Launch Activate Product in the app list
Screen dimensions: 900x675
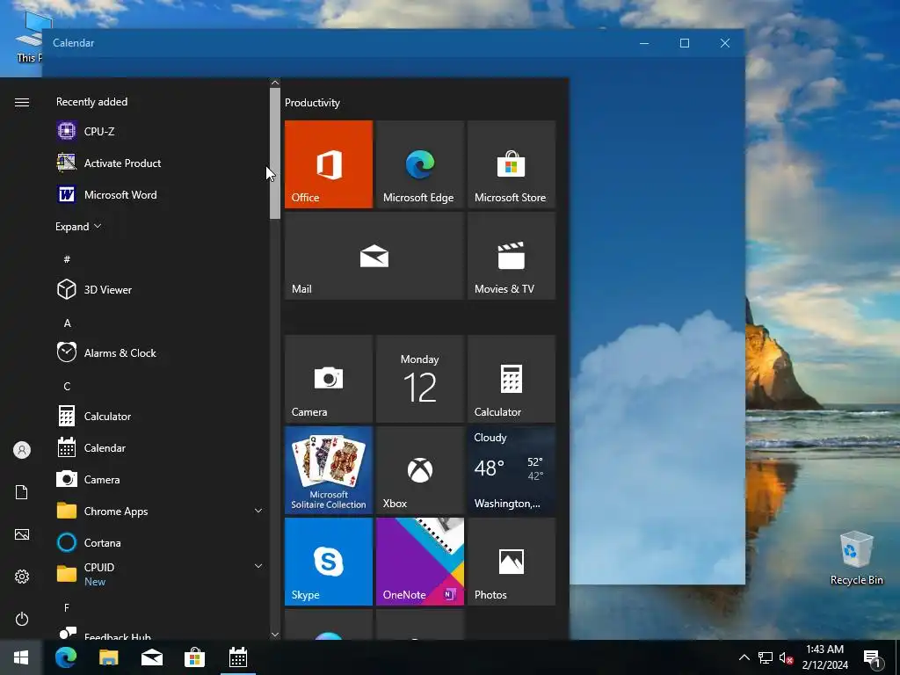(x=161, y=163)
